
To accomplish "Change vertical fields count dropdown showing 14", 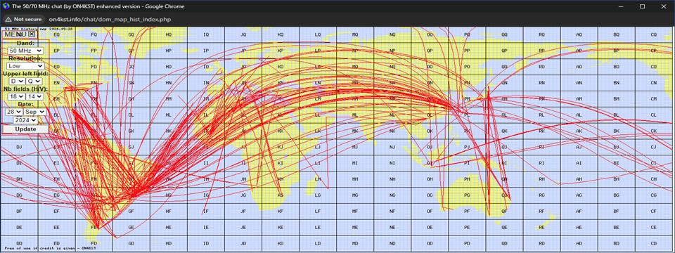I will pyautogui.click(x=34, y=96).
